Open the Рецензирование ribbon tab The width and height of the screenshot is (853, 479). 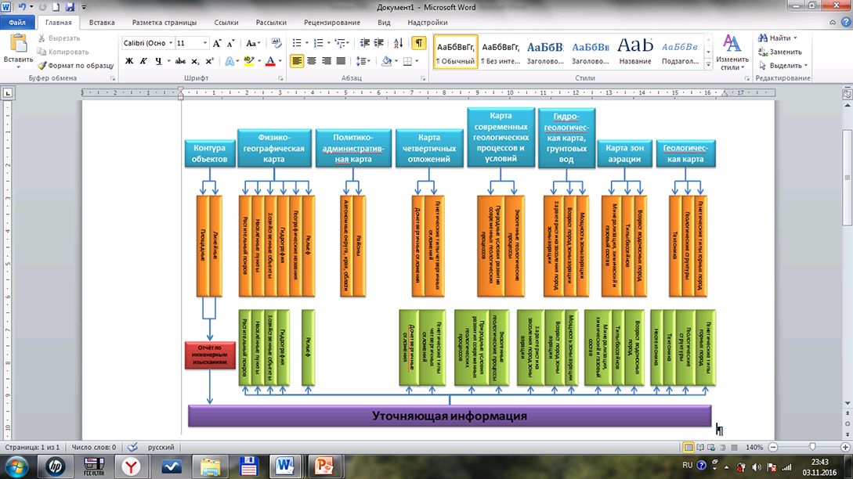click(x=331, y=23)
